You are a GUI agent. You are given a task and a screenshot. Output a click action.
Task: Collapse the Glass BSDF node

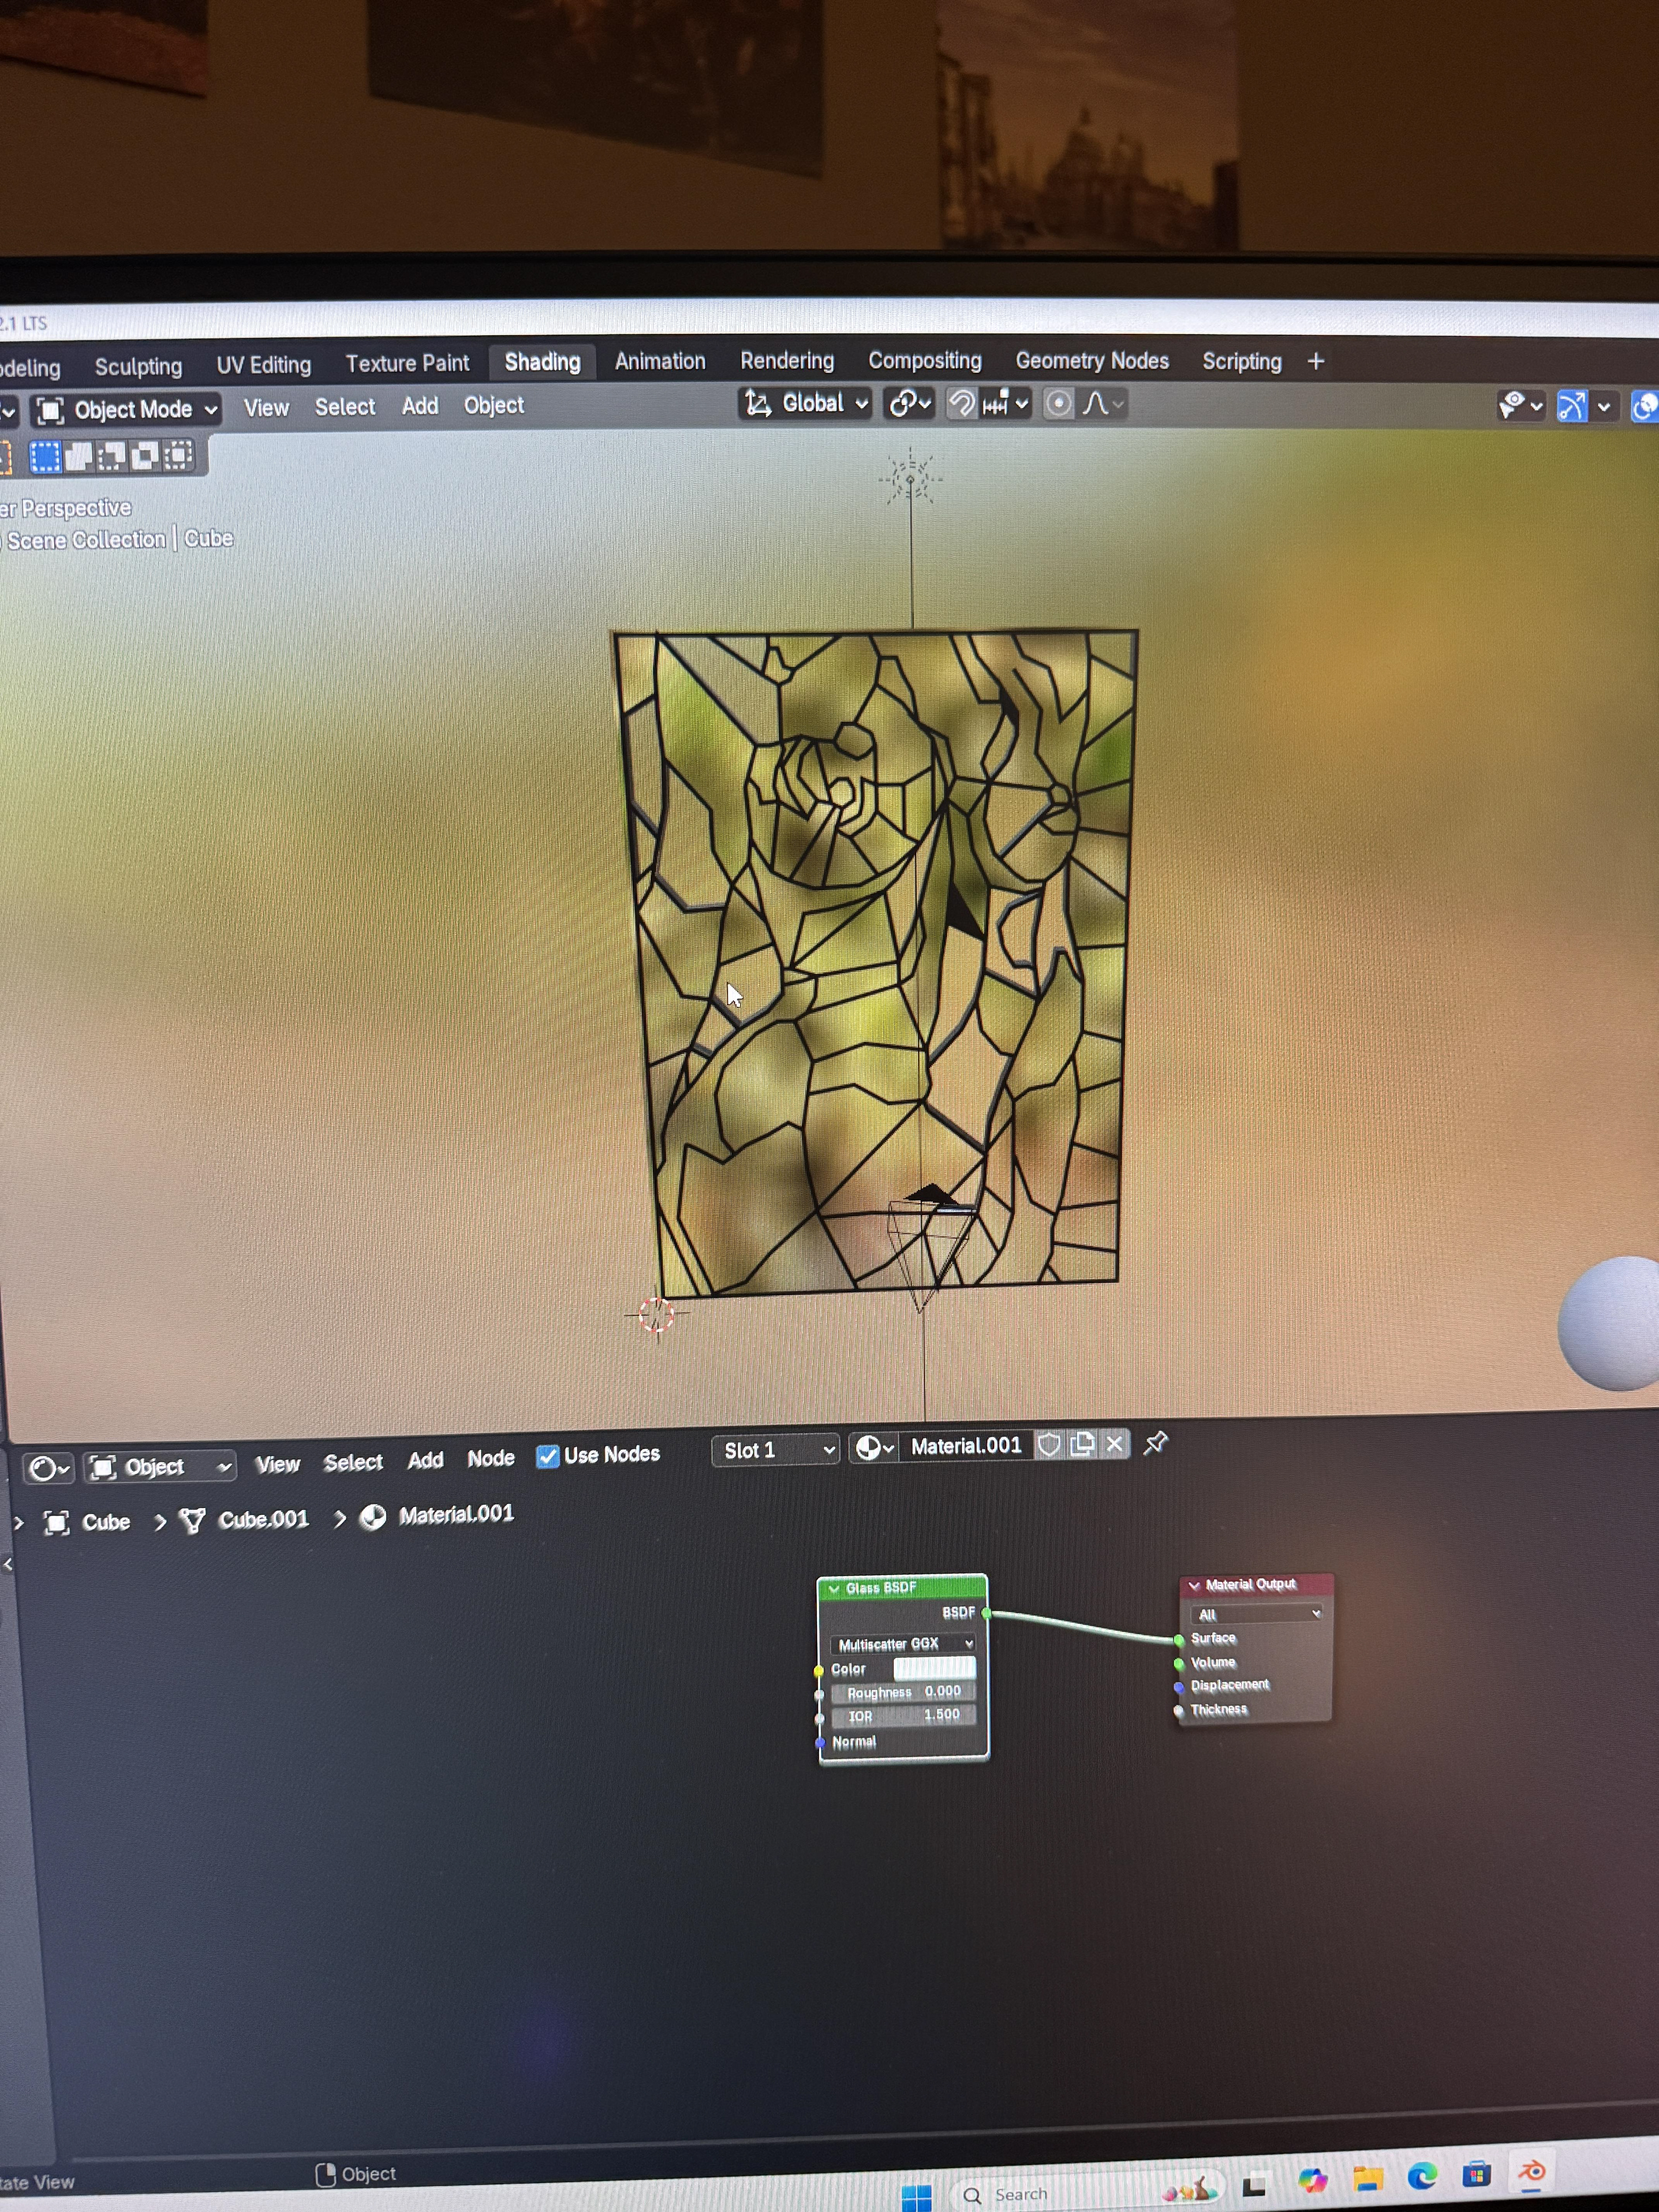834,1588
